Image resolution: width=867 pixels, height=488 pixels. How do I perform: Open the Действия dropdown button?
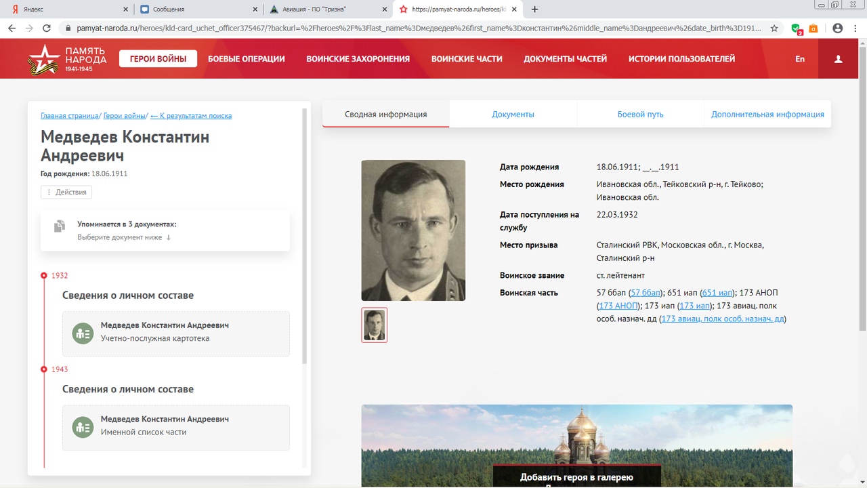click(66, 192)
